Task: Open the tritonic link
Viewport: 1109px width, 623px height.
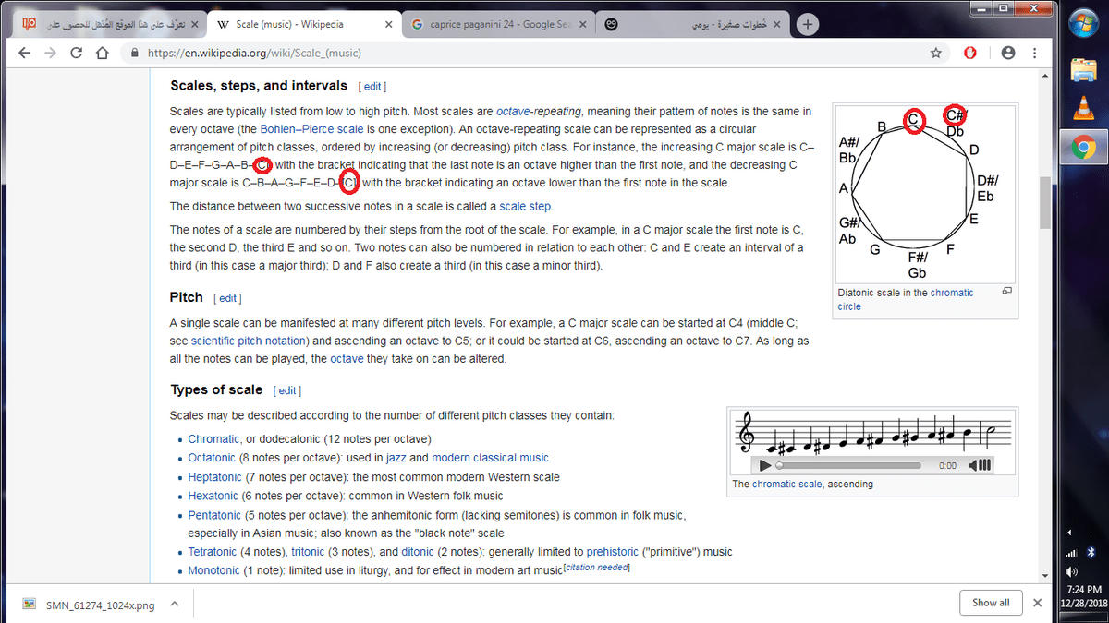Action: 308,552
